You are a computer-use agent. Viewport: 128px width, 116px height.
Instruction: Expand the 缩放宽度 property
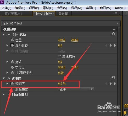[7, 51]
